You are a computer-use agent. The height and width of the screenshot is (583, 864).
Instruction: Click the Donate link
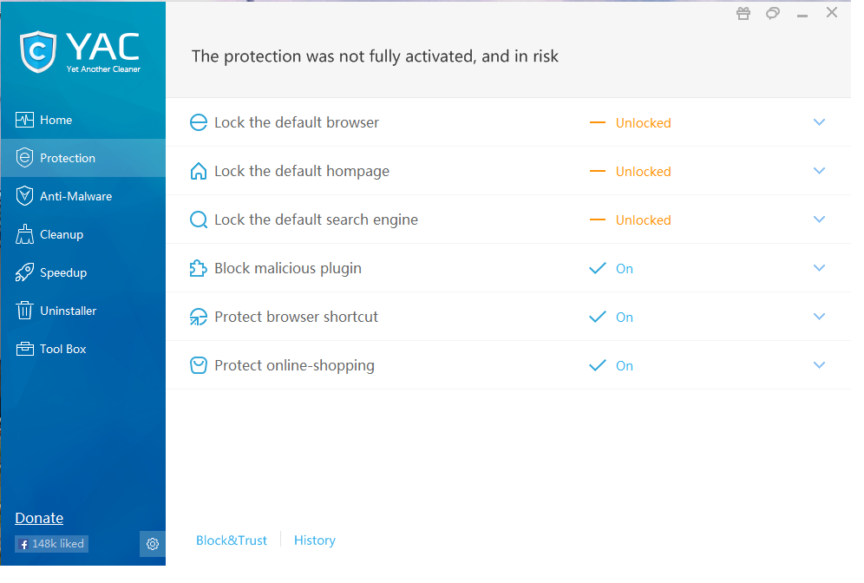click(39, 518)
